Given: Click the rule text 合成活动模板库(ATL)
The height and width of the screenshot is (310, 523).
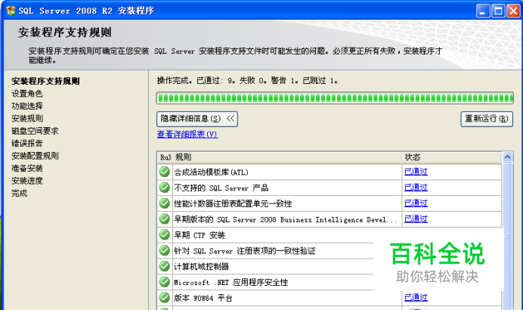Looking at the screenshot, I should [x=211, y=172].
